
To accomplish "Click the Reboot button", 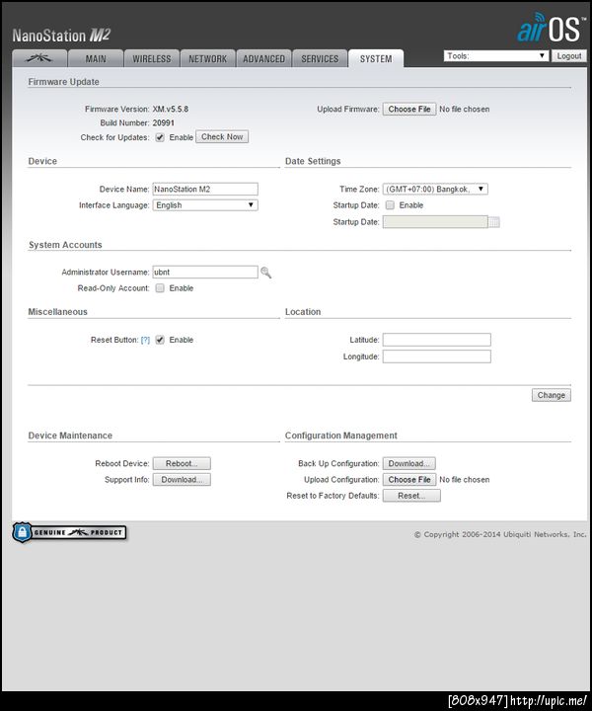I will (x=182, y=463).
